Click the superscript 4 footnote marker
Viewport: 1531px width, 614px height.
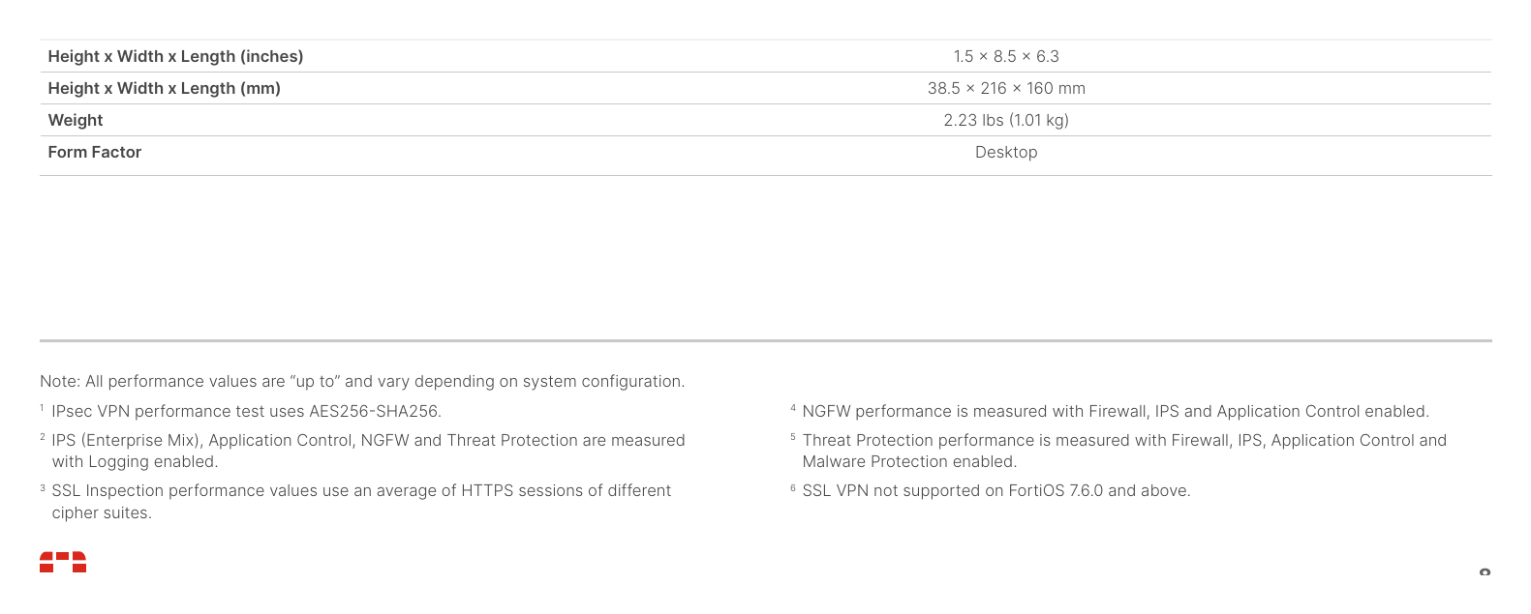(x=793, y=408)
